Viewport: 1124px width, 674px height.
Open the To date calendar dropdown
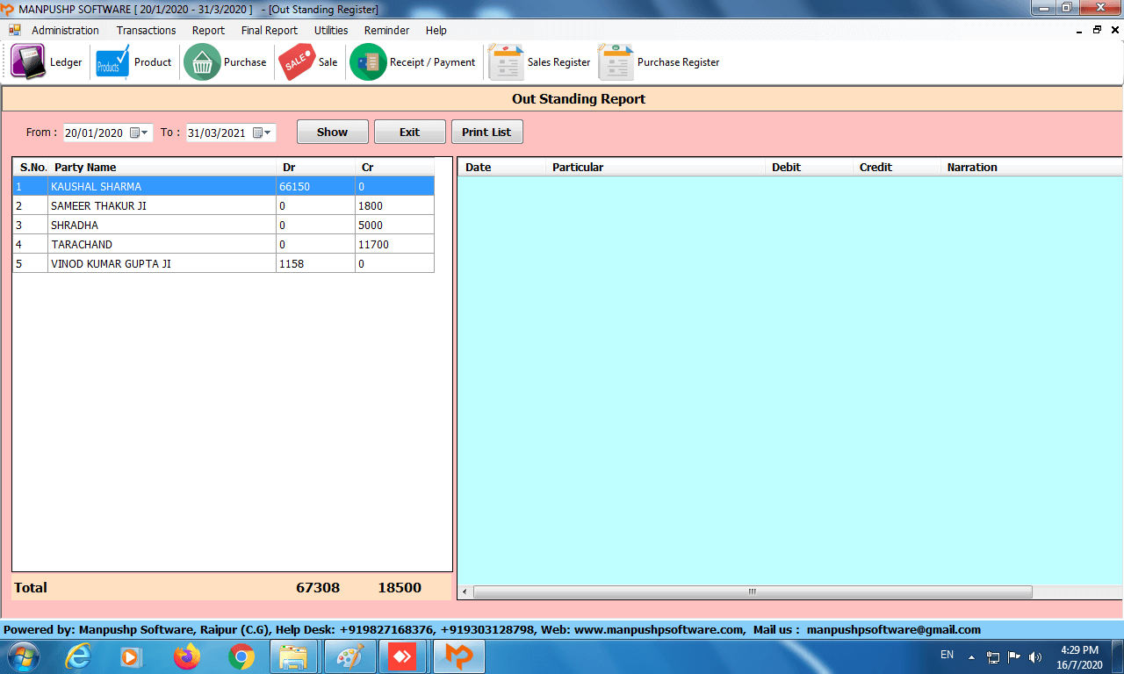point(263,133)
